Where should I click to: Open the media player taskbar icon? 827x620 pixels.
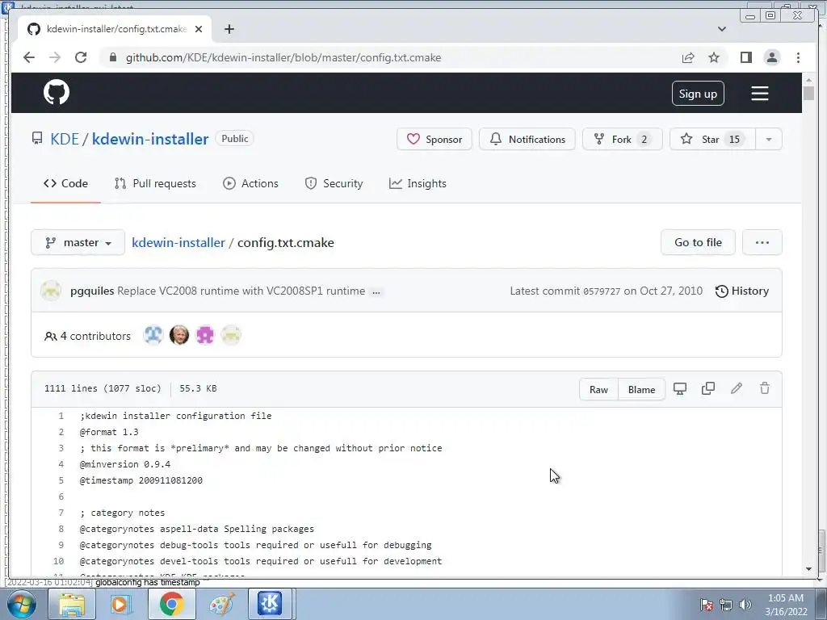122,604
